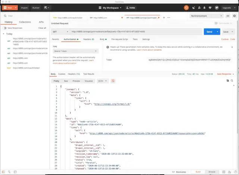Click the orange sync status icon
The image size is (239, 175).
[186, 7]
